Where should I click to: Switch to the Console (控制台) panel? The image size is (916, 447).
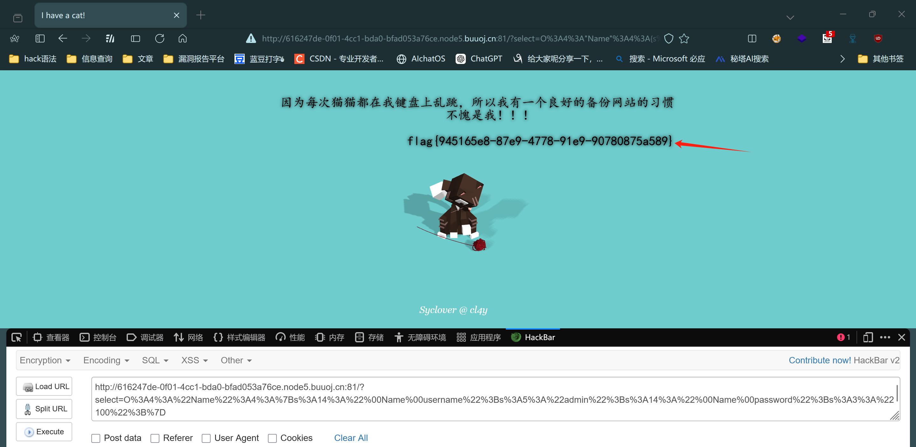[98, 337]
